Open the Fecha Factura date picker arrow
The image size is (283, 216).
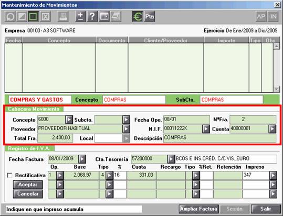82,159
